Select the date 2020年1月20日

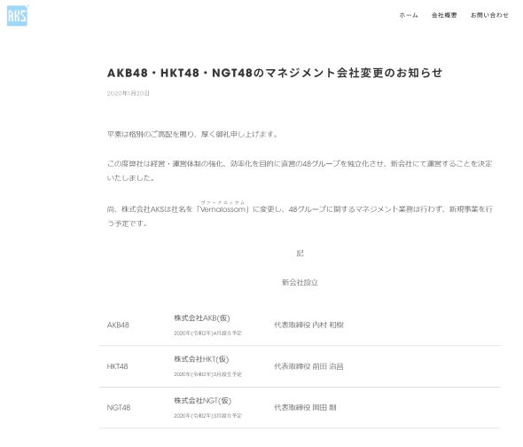click(x=128, y=93)
